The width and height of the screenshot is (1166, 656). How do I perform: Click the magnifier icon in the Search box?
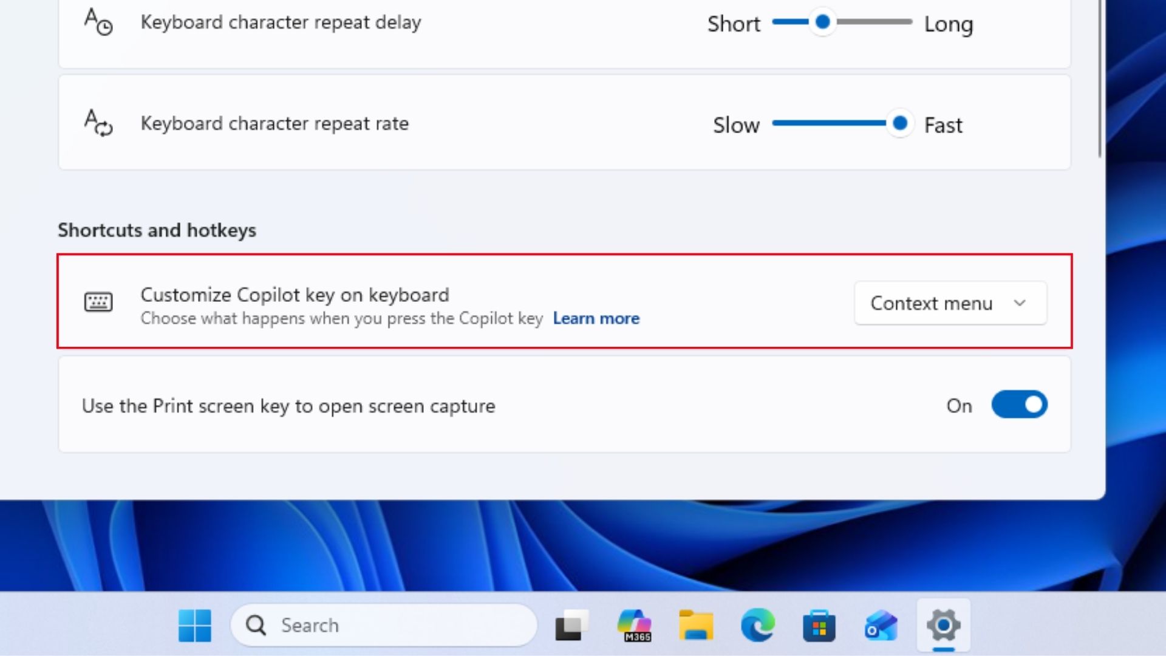pos(256,625)
